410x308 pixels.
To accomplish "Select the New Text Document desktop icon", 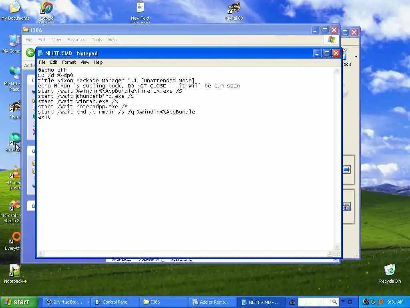I will [140, 12].
